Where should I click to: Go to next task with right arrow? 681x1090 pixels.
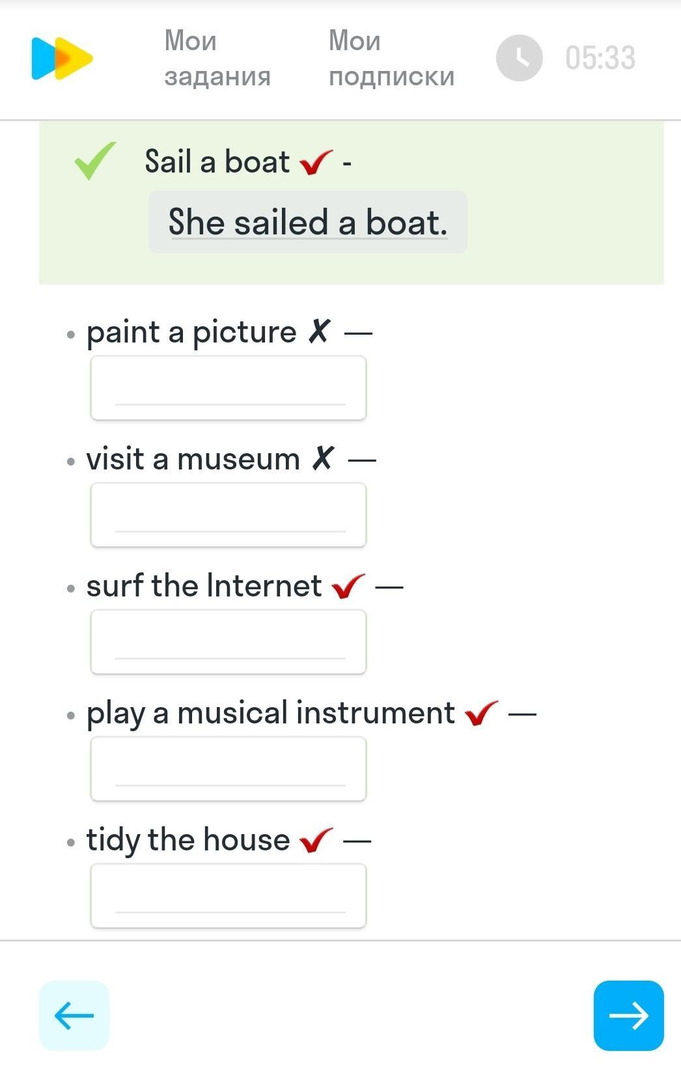628,1015
